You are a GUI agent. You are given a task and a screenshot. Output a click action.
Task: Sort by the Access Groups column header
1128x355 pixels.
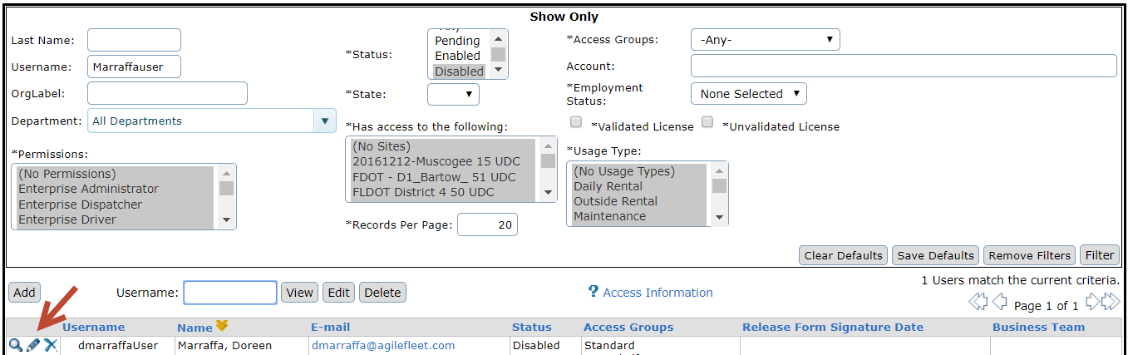click(x=628, y=327)
